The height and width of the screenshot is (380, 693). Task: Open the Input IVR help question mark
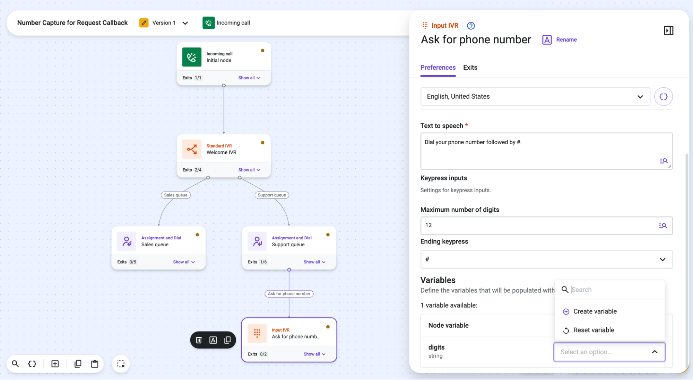[471, 26]
